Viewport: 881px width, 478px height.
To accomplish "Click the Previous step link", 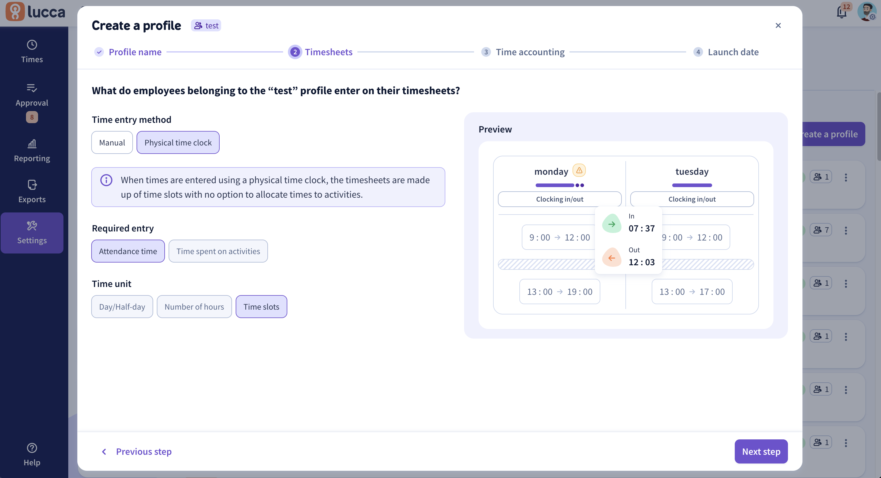I will [137, 452].
